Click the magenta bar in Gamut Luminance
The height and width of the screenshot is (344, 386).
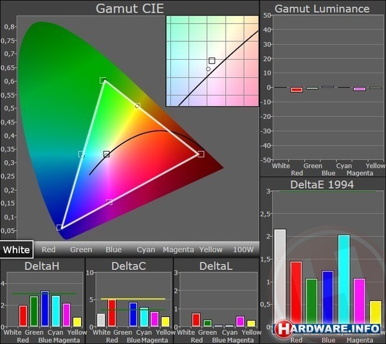click(360, 89)
